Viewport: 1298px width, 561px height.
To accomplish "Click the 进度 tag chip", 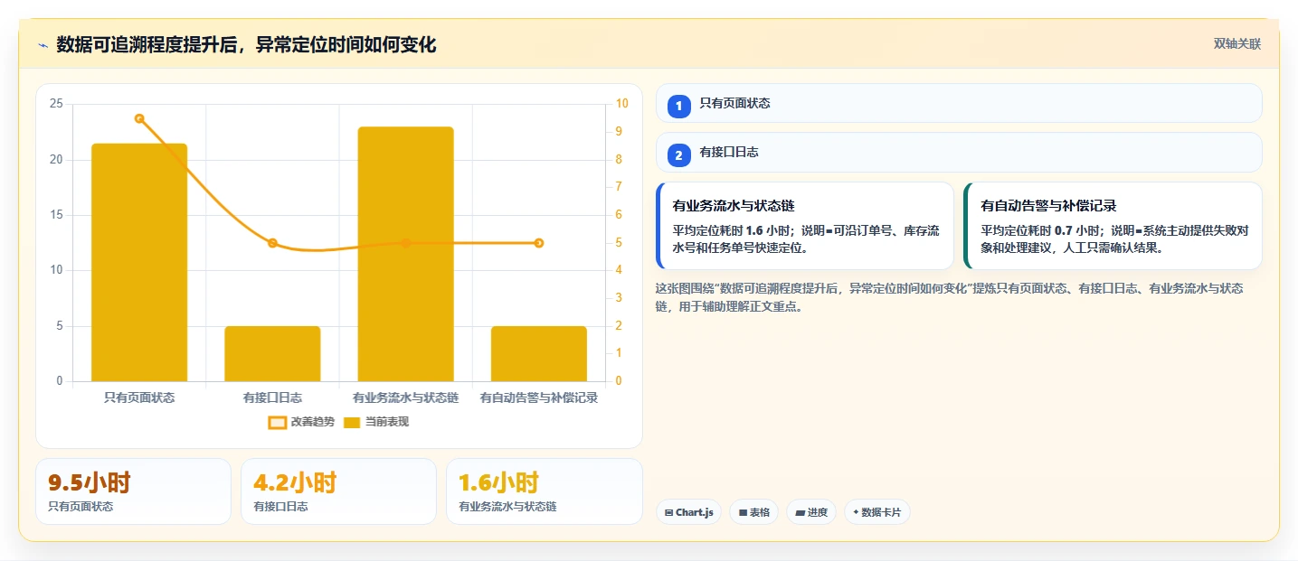I will pyautogui.click(x=811, y=512).
